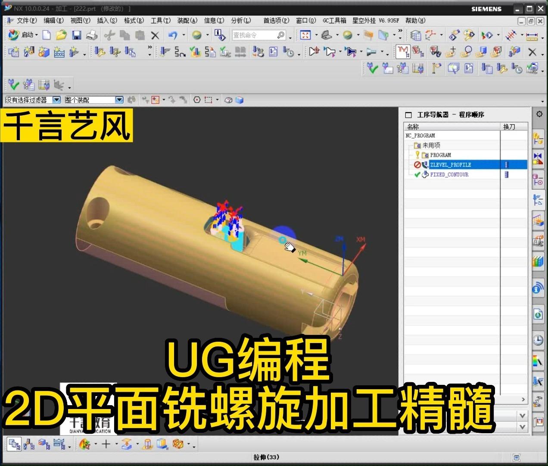Click the Create Tool toolbar icon
This screenshot has width=548, height=466.
coord(28,52)
